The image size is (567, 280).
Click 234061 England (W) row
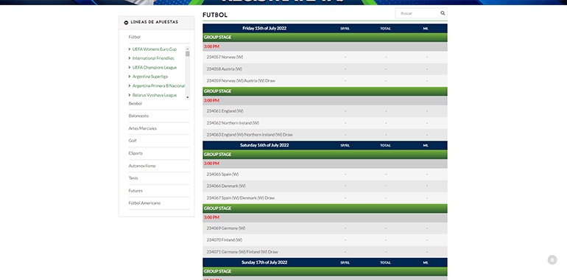[325, 111]
